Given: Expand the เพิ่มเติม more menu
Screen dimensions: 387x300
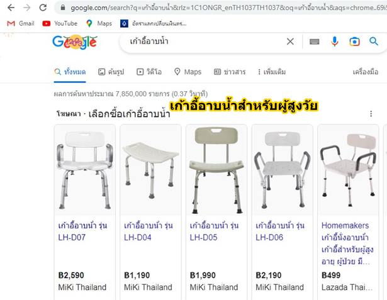Looking at the screenshot, I should point(271,72).
